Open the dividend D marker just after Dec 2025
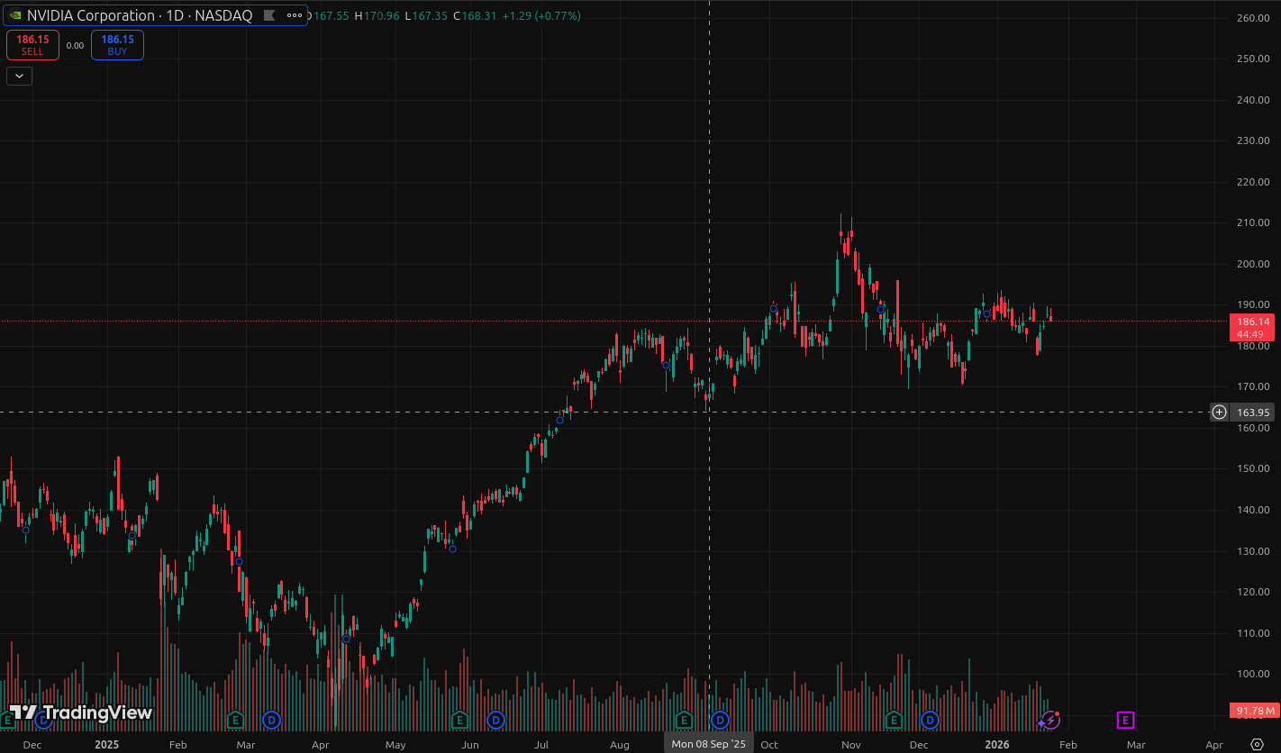Screen dimensions: 1281x753 tap(930, 720)
